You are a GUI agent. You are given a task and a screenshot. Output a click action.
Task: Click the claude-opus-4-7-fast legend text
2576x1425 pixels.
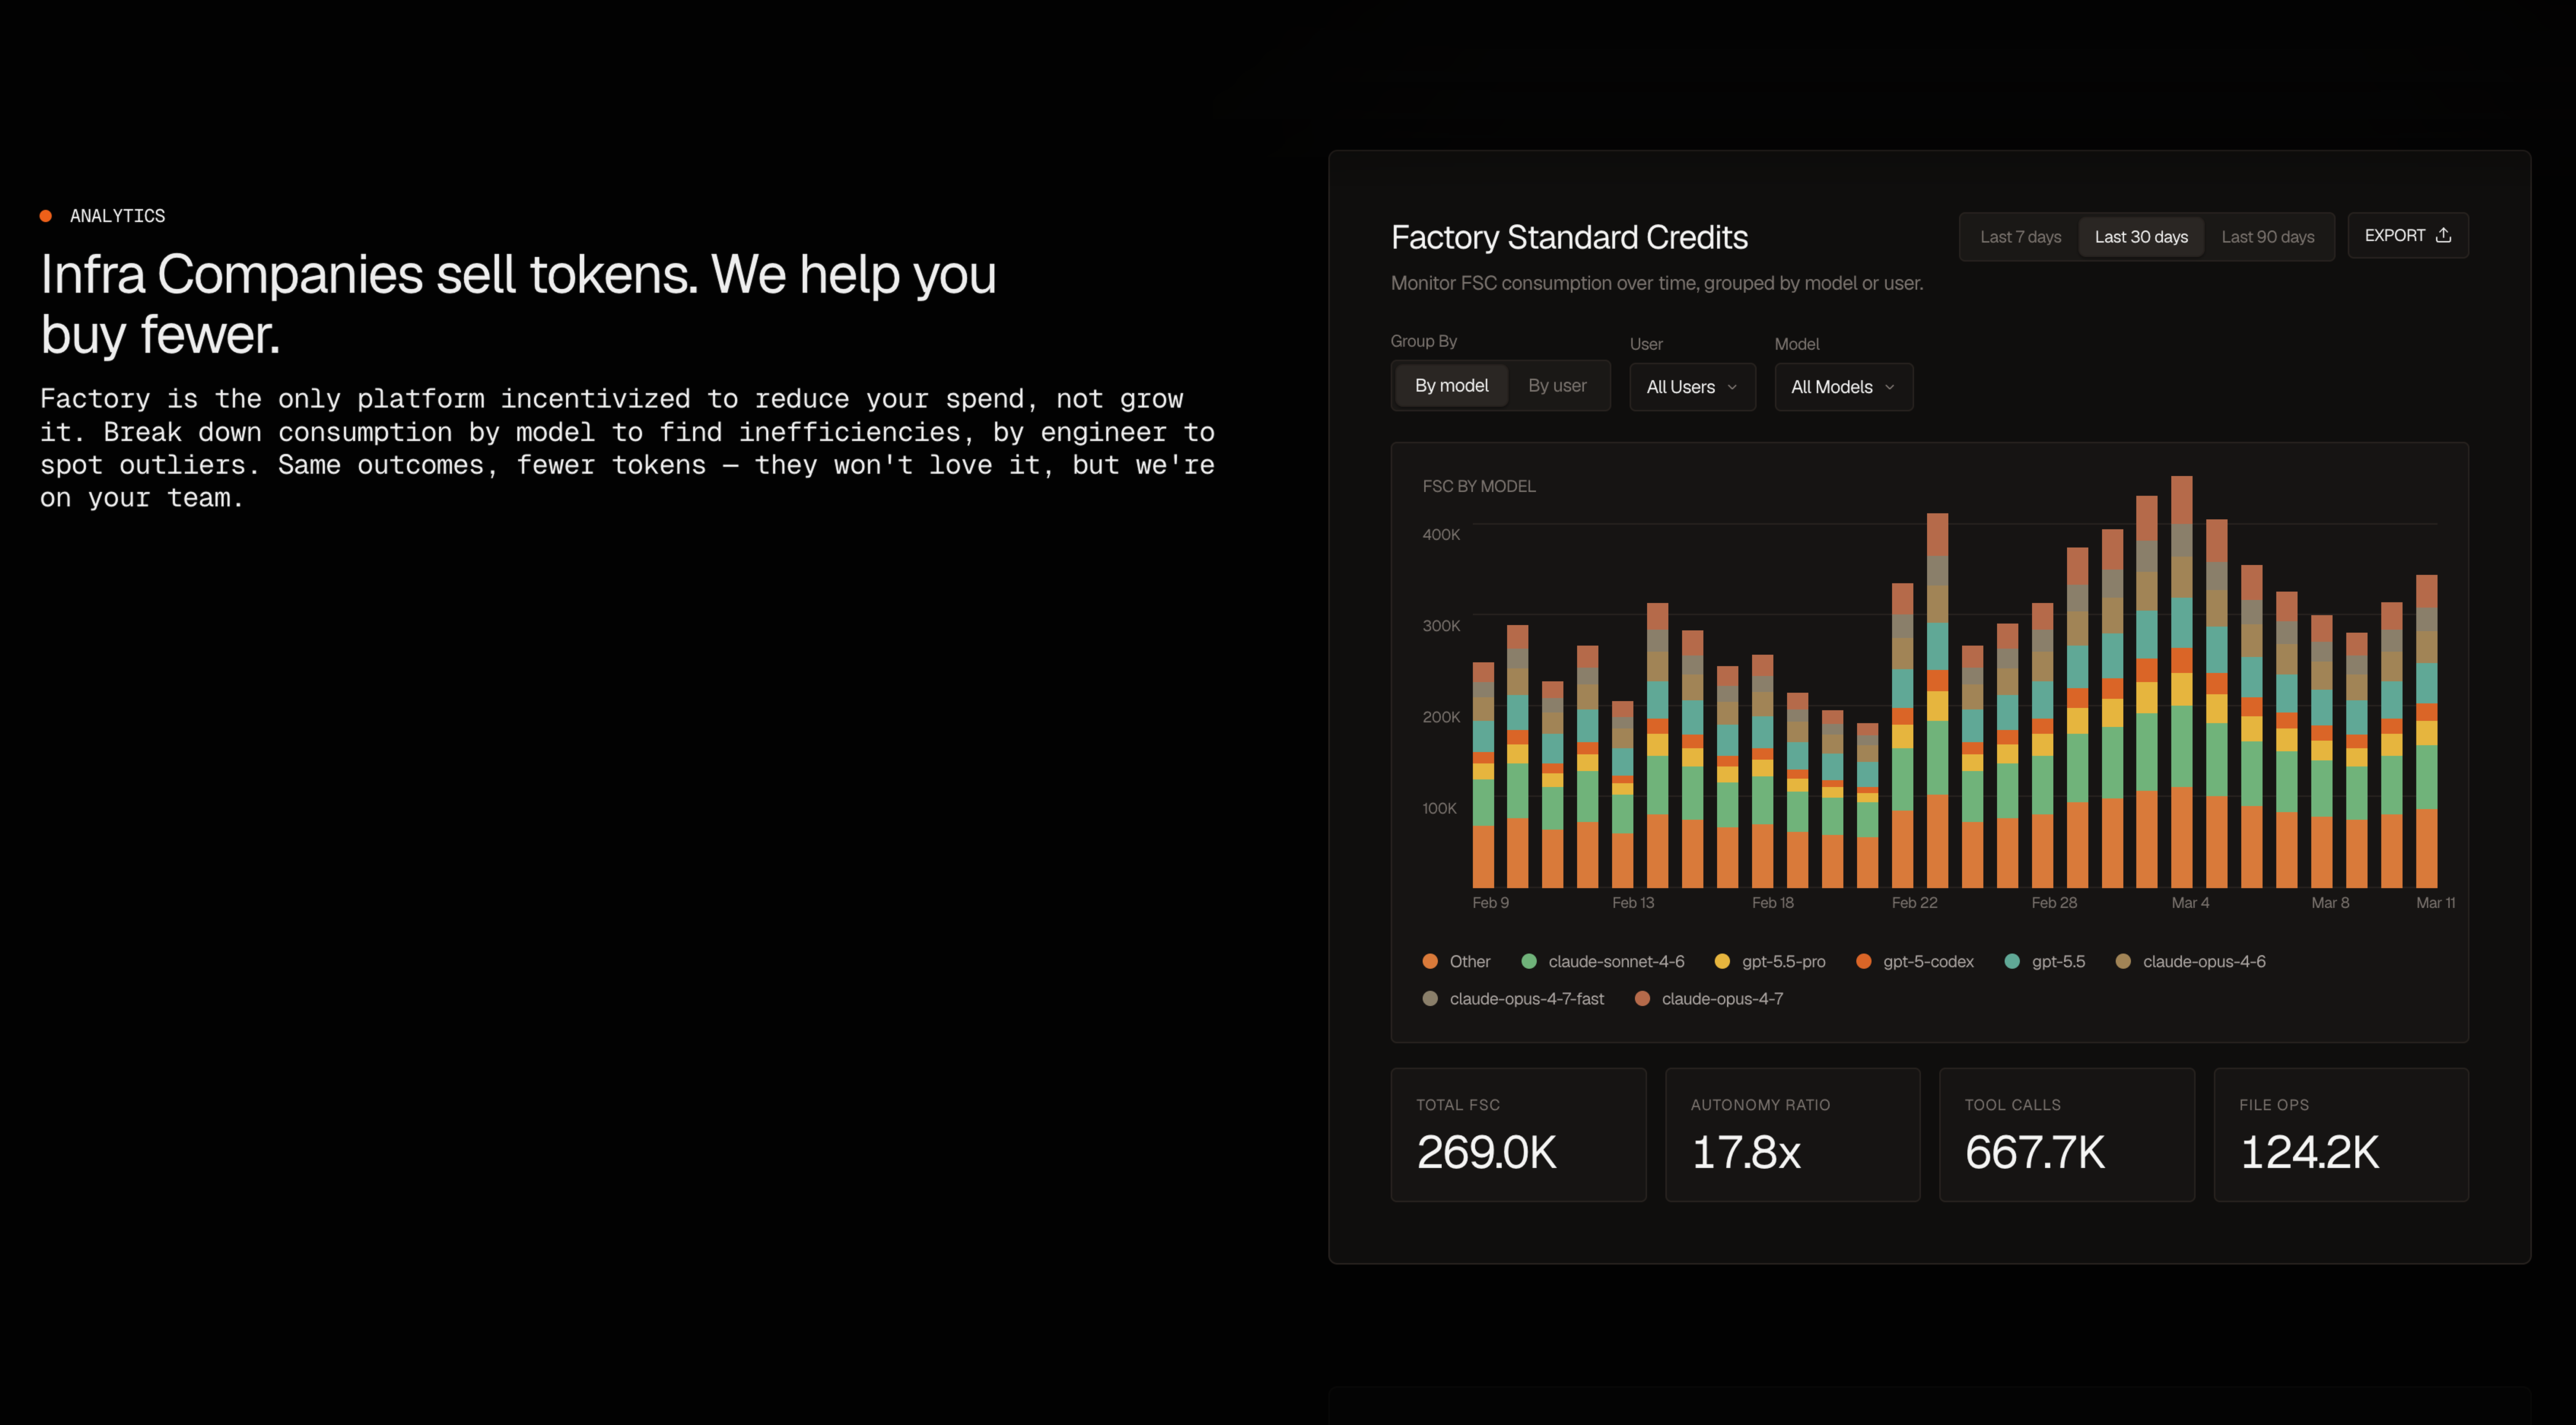click(1526, 998)
